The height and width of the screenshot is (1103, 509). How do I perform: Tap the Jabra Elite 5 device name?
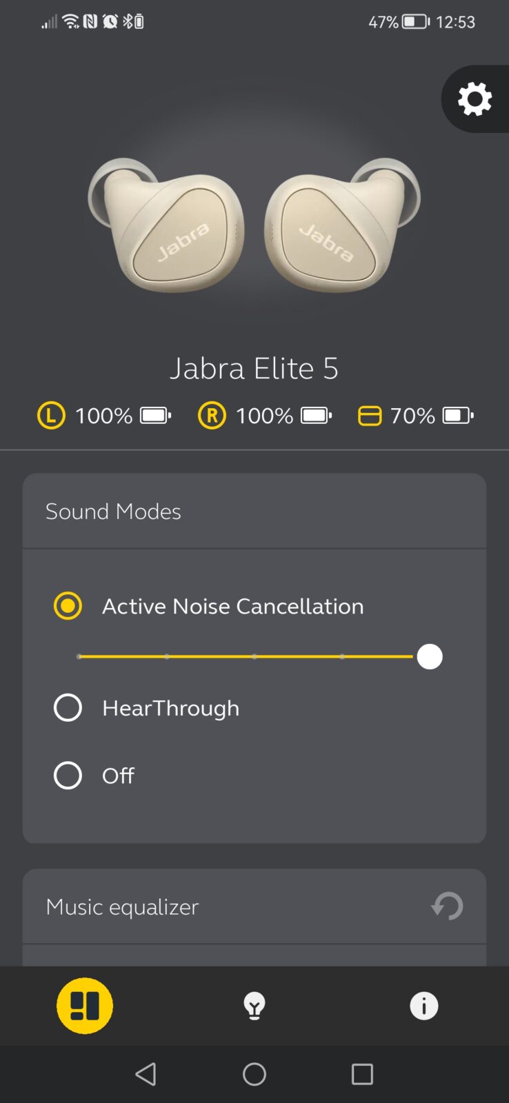pos(254,368)
